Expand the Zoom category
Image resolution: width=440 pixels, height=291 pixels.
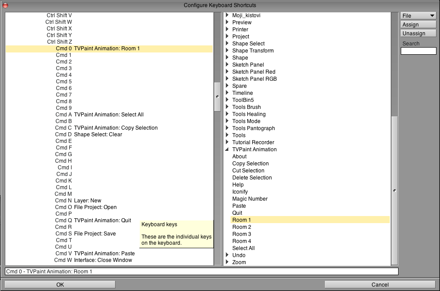tap(227, 262)
